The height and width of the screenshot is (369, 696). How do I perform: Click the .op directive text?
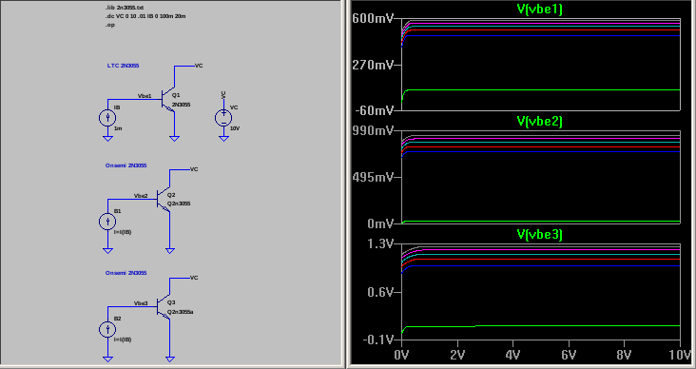point(110,25)
